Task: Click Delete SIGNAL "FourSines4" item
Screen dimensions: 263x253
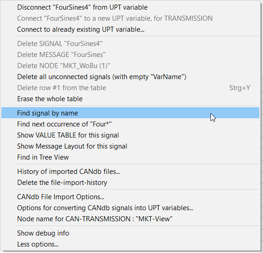Action: pos(130,44)
